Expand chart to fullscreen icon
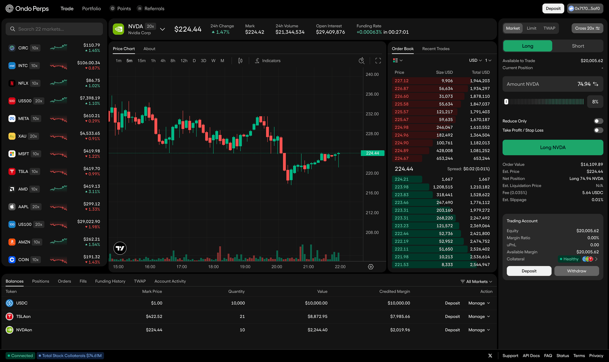 click(x=378, y=61)
